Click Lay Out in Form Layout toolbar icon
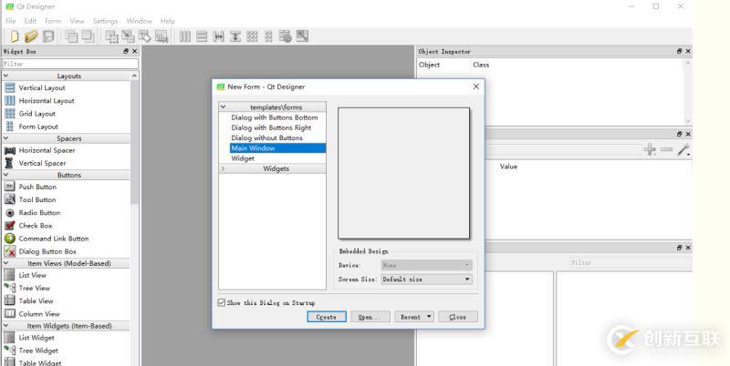This screenshot has width=730, height=366. [268, 36]
